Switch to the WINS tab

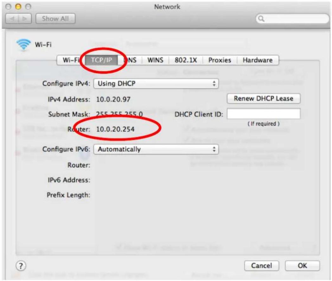(x=156, y=60)
